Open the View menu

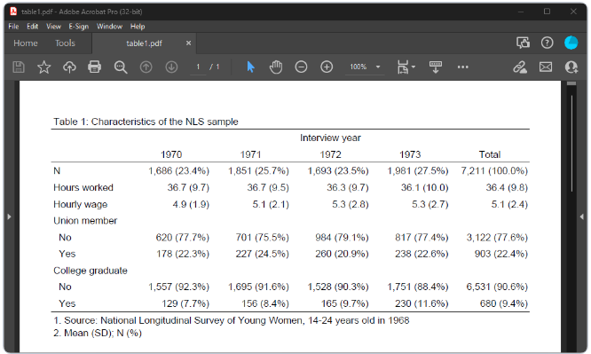pyautogui.click(x=53, y=27)
